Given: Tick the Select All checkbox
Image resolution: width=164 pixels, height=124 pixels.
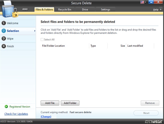Looking at the screenshot, I should (42, 39).
